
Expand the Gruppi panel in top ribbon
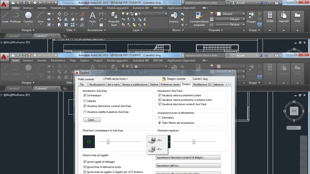pos(254,30)
